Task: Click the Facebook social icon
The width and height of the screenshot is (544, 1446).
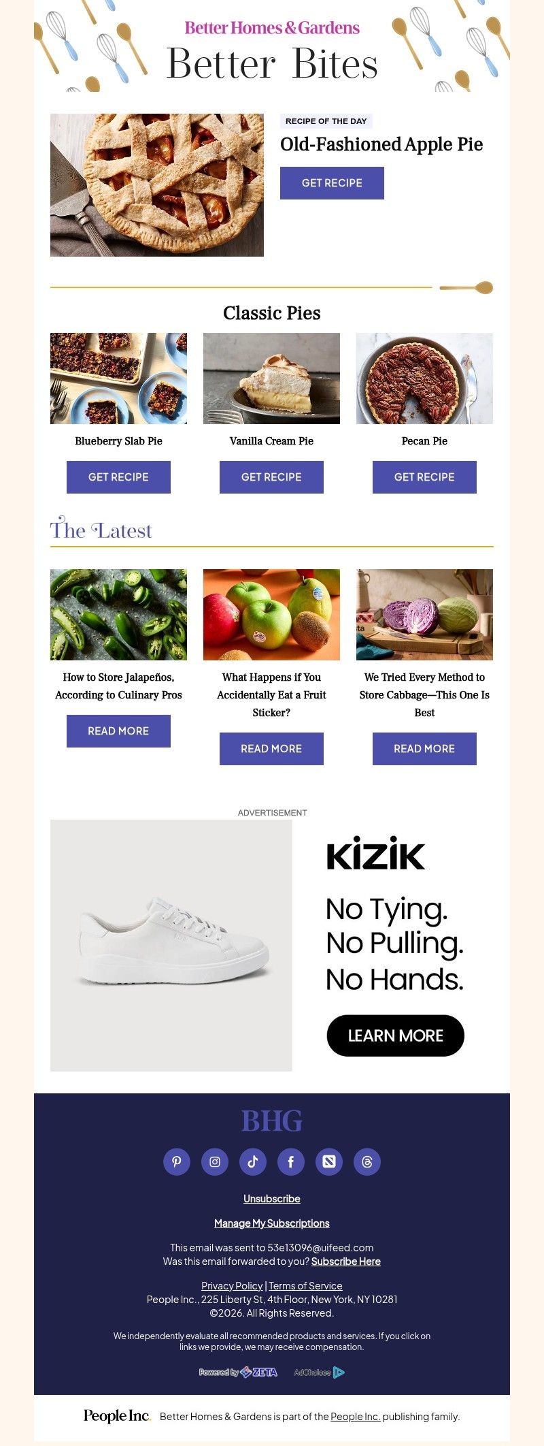Action: coord(290,1162)
